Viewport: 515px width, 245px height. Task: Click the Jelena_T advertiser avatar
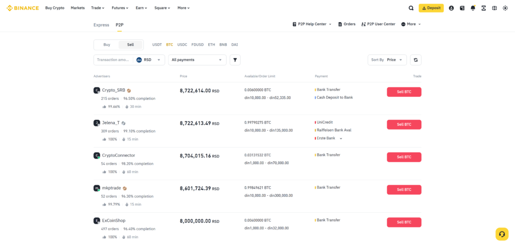97,123
